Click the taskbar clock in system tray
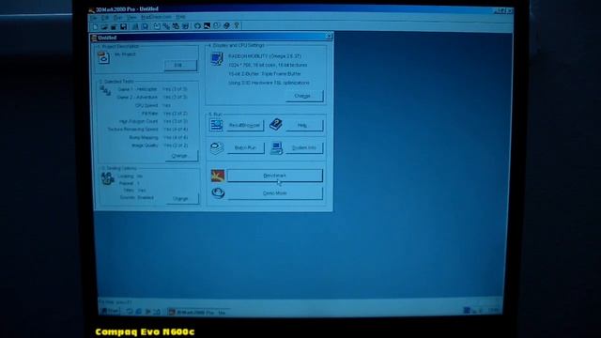 (494, 310)
